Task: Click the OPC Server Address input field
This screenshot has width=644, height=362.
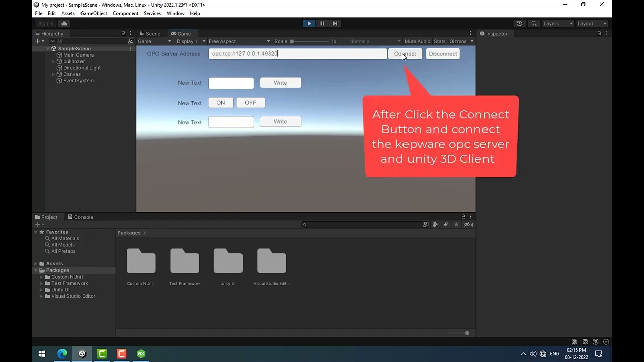Action: 298,54
